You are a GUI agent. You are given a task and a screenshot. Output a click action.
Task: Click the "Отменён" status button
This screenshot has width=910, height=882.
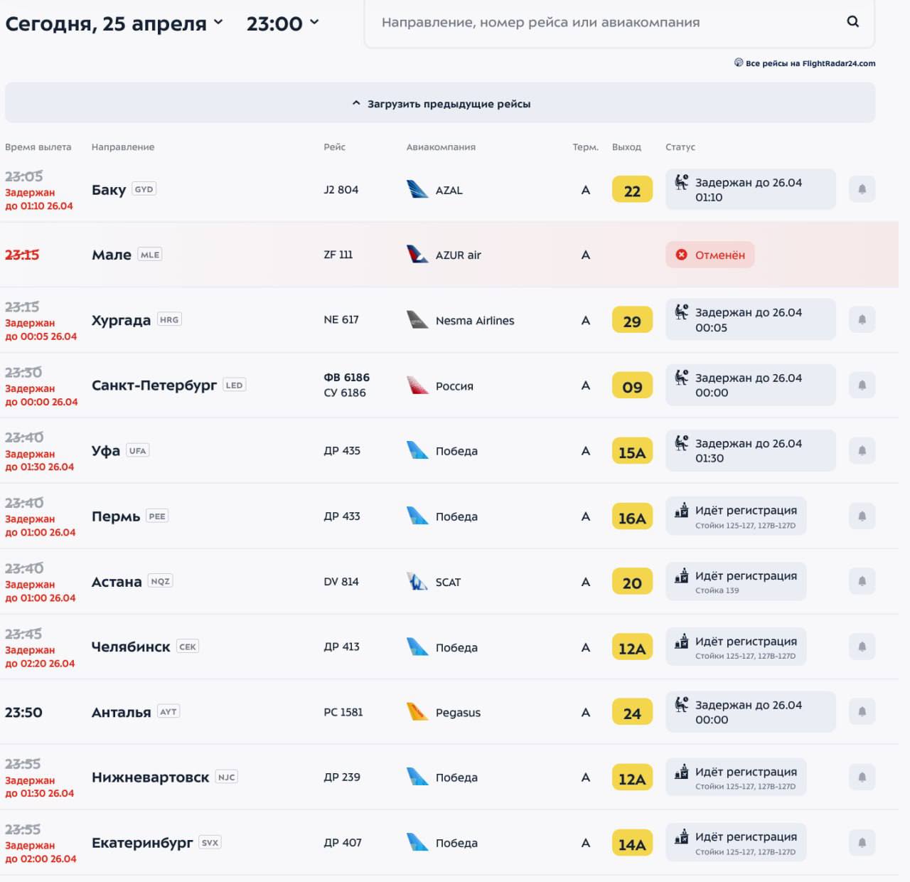710,255
